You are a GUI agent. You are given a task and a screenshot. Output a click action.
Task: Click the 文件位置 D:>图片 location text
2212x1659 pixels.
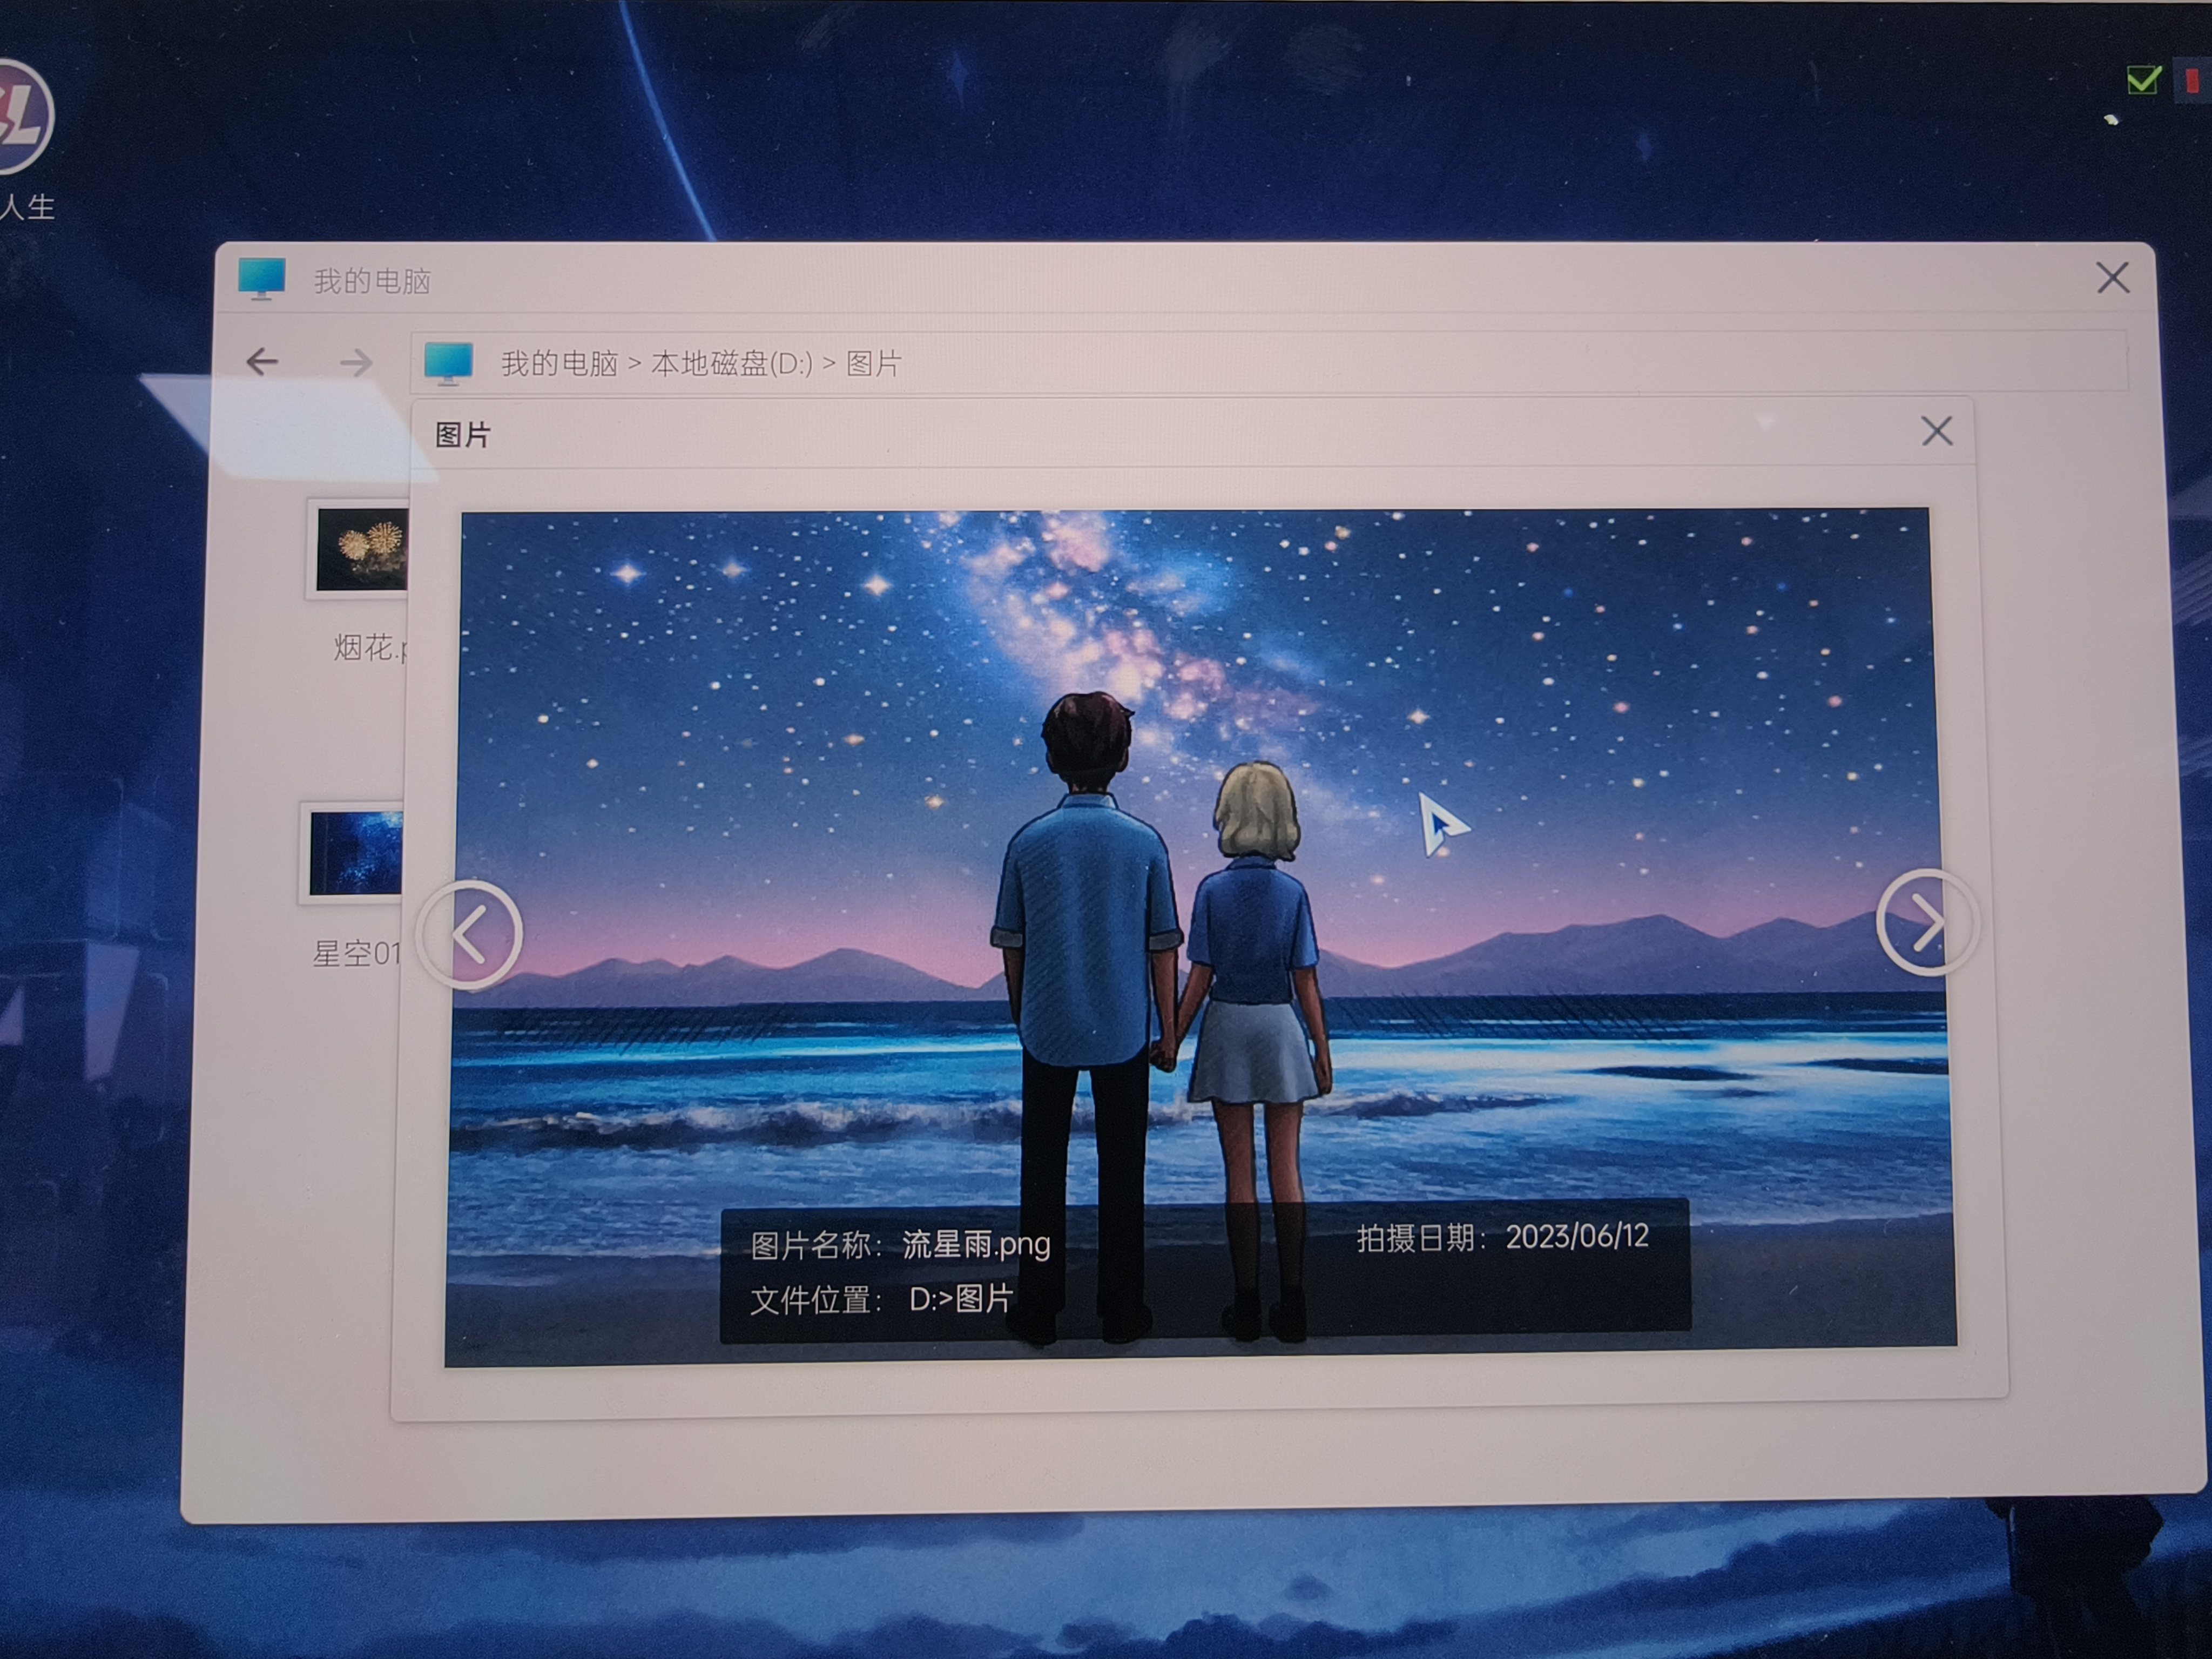882,1299
